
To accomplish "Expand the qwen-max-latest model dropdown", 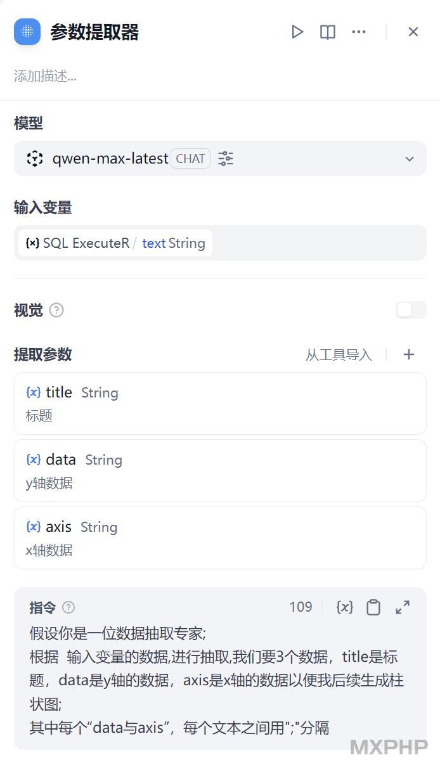I will point(410,159).
